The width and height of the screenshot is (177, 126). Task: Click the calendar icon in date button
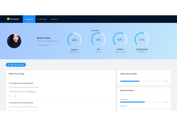[9, 65]
